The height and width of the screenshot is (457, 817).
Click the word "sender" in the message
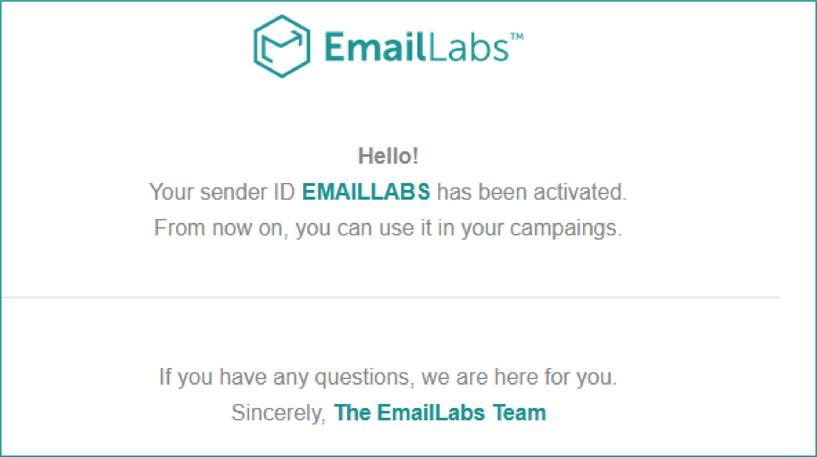click(x=234, y=192)
